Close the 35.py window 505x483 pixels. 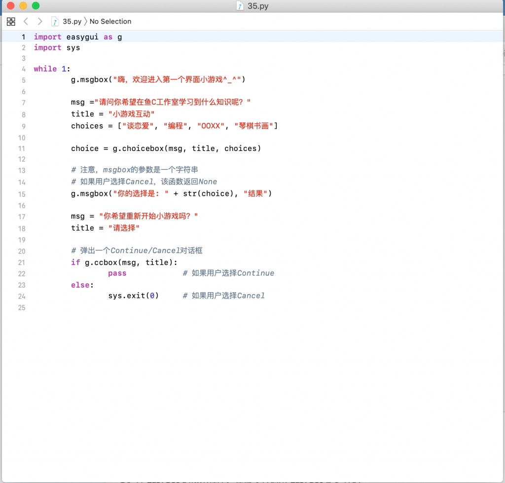coord(10,6)
